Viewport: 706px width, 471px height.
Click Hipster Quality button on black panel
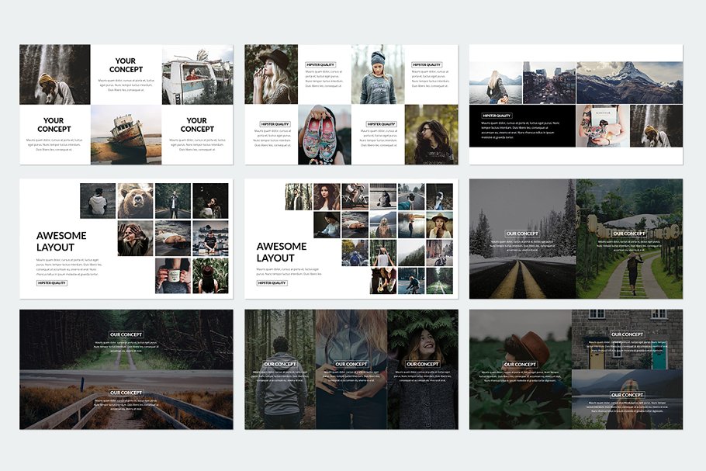pyautogui.click(x=497, y=116)
